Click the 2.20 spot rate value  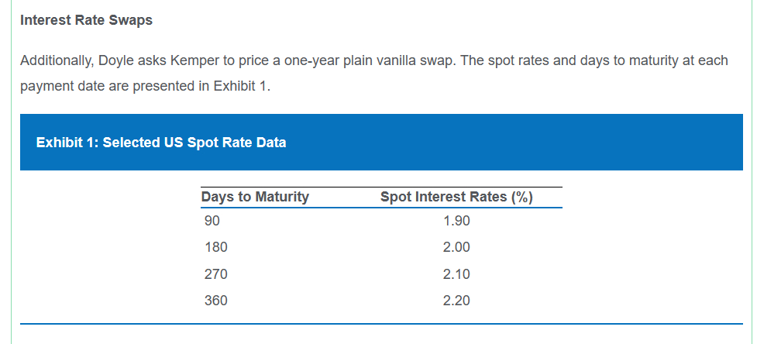pos(456,300)
